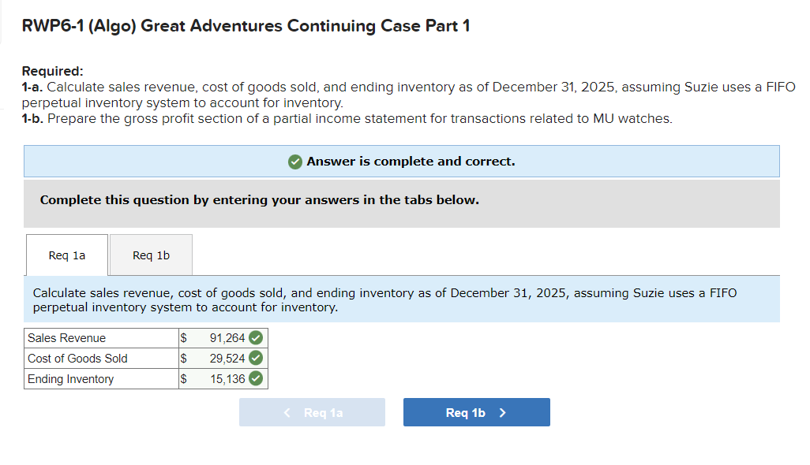Click the green checkmark beside Sales Revenue
The width and height of the screenshot is (810, 465).
pos(255,337)
